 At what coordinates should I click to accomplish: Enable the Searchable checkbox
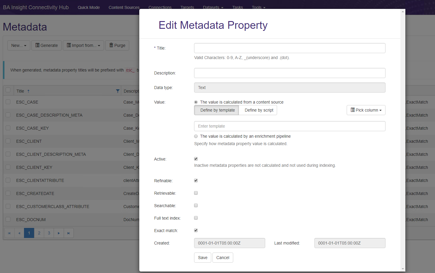(196, 205)
